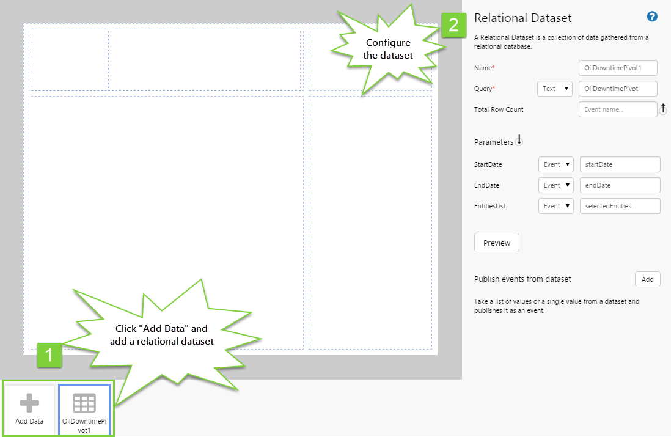Click the Query text field
Image resolution: width=671 pixels, height=437 pixels.
tap(617, 89)
